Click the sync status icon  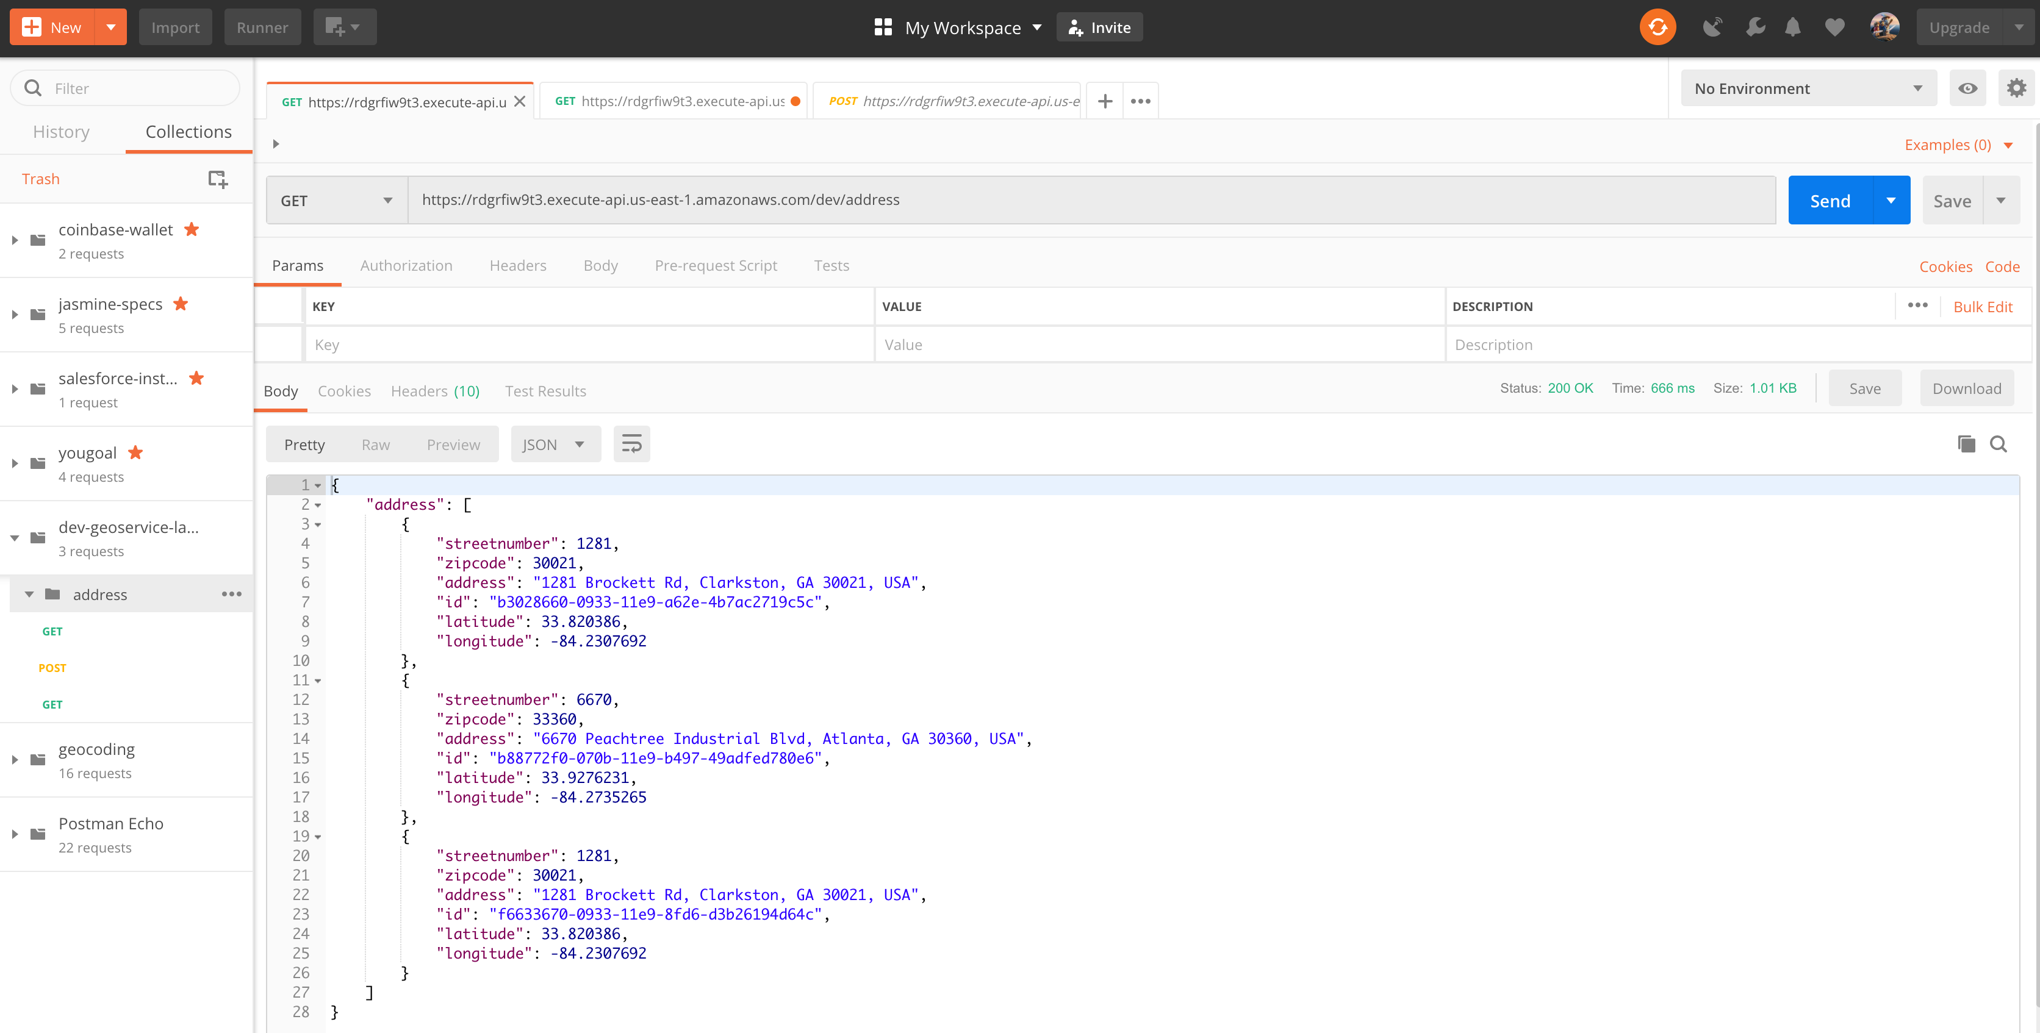[1657, 27]
